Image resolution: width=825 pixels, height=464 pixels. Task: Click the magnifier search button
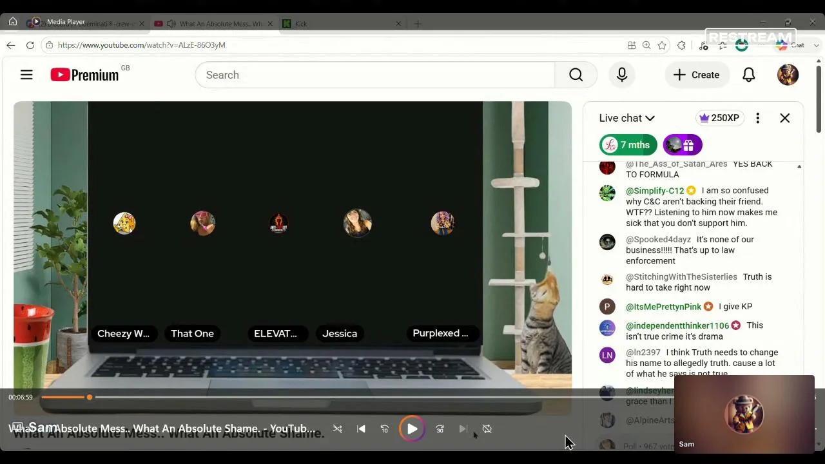[x=576, y=75]
